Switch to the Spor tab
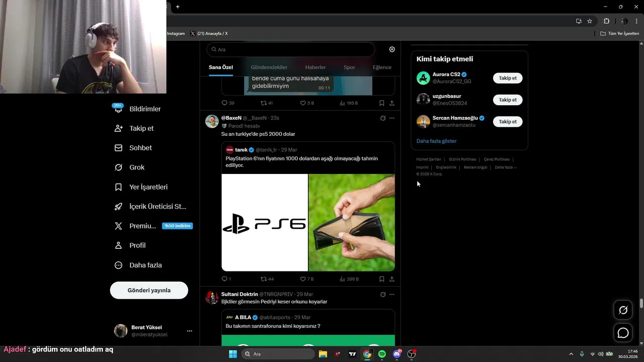 point(349,67)
